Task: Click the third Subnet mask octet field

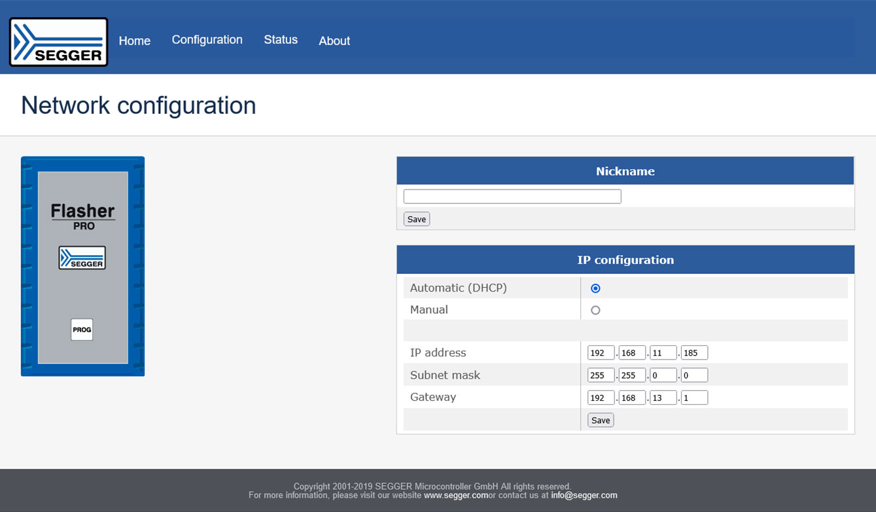Action: click(x=663, y=375)
